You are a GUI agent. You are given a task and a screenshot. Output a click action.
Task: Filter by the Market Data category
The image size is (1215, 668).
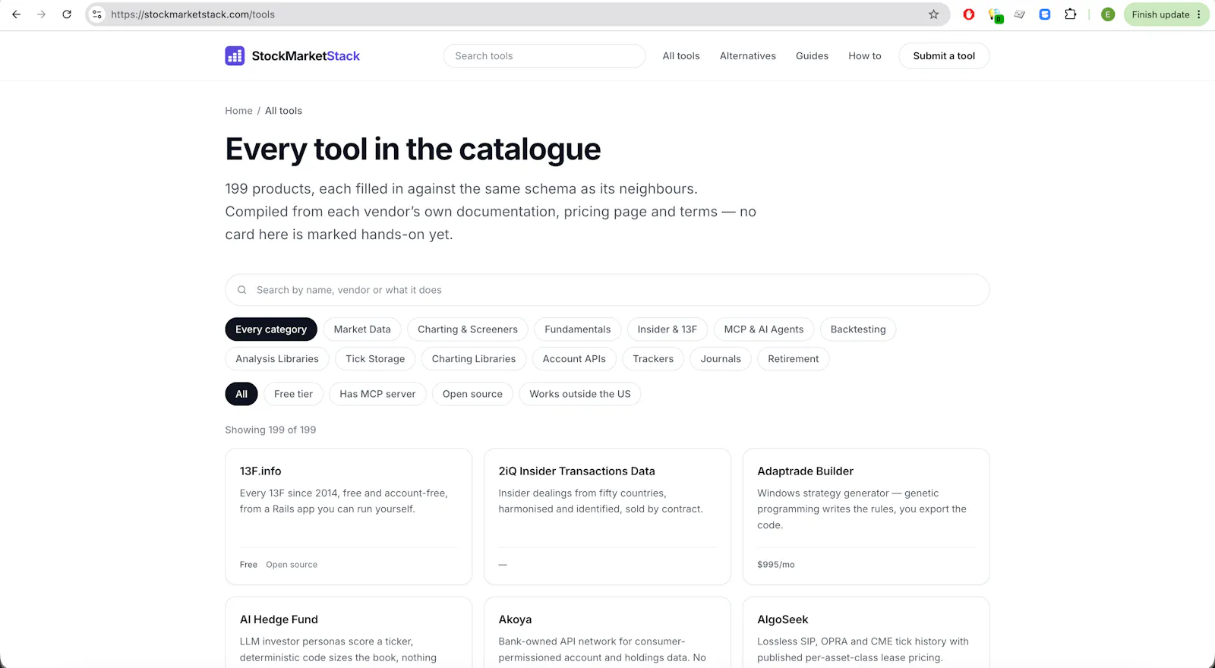point(362,329)
